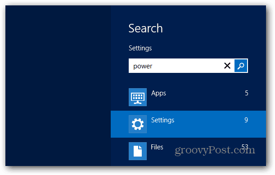
Task: Switch to the Files category label
Action: click(x=157, y=147)
